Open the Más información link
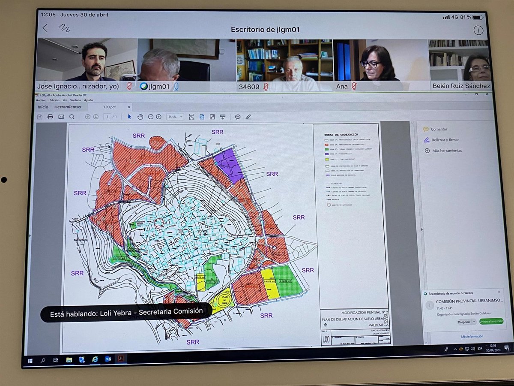Image resolution: width=514 pixels, height=386 pixels. (472, 337)
